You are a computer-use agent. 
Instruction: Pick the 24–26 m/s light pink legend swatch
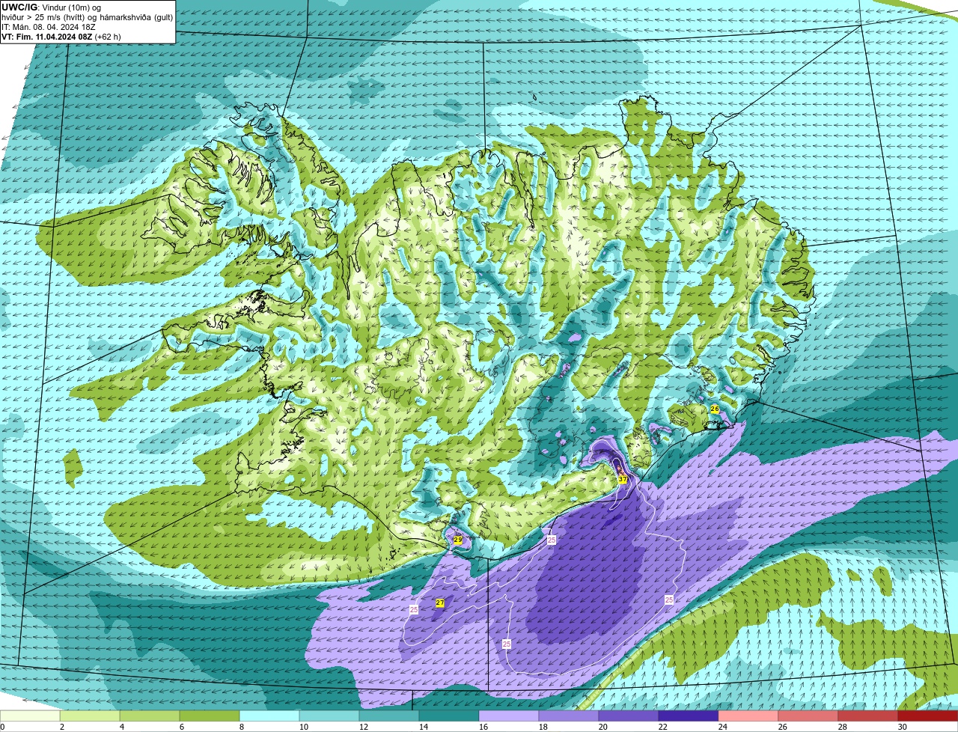point(748,716)
